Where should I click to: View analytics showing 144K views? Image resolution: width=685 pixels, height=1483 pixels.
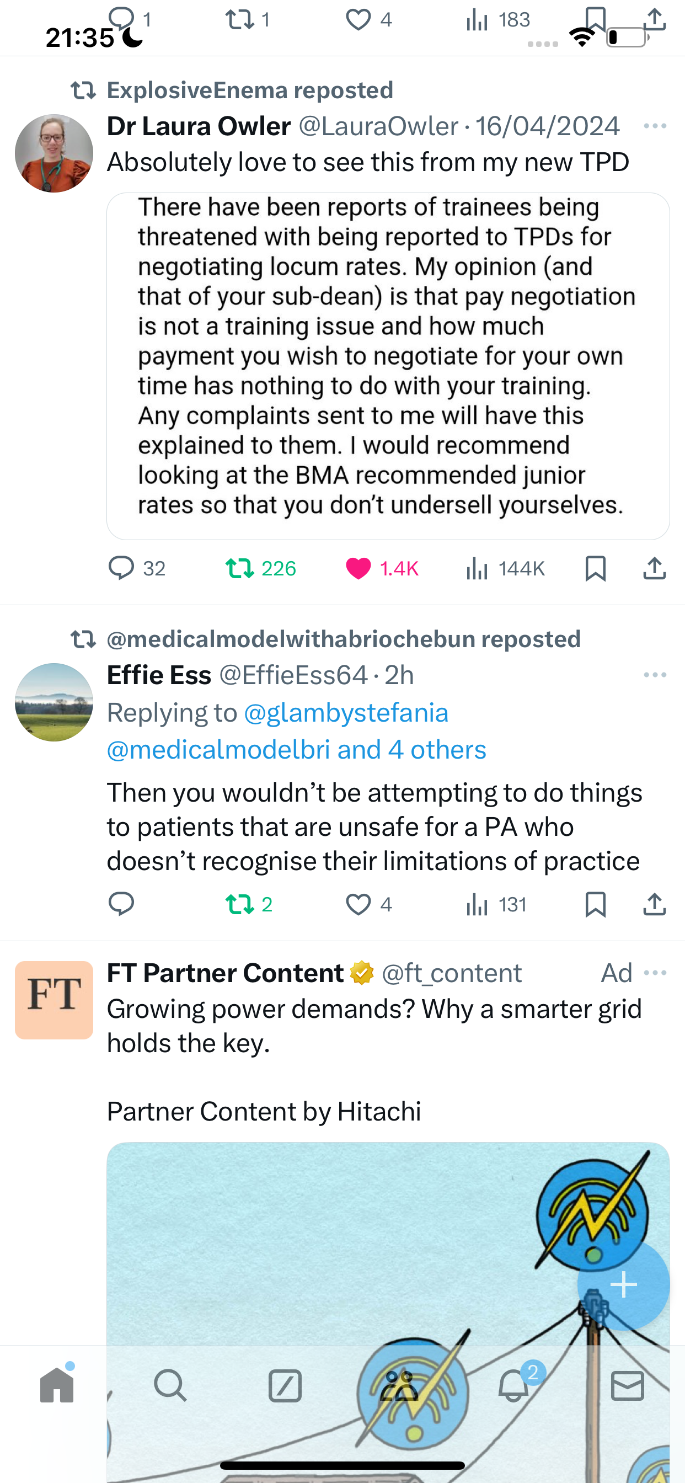tap(505, 568)
